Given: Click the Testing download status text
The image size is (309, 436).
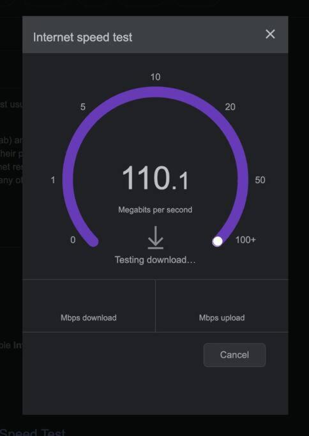Looking at the screenshot, I should 155,260.
